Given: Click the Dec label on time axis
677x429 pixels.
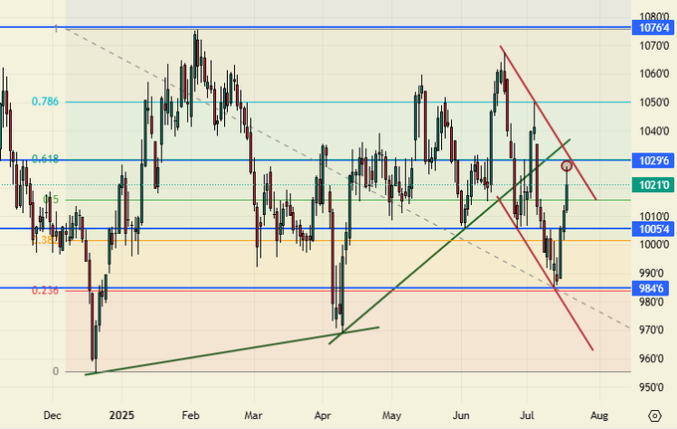Looking at the screenshot, I should [x=52, y=414].
